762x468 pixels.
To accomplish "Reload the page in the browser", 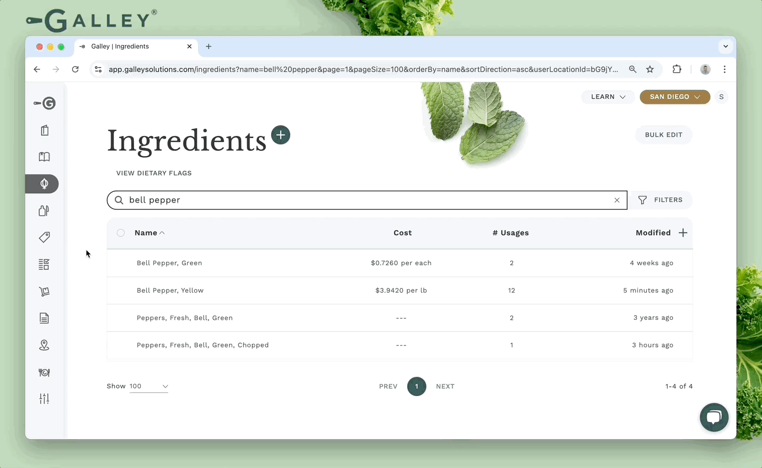I will pos(75,69).
